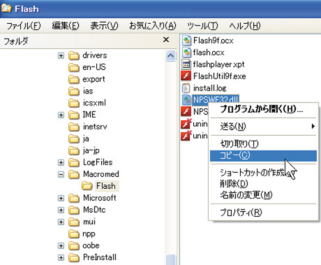The width and height of the screenshot is (321, 265).
Task: Expand the drivers folder node
Action: (x=61, y=55)
